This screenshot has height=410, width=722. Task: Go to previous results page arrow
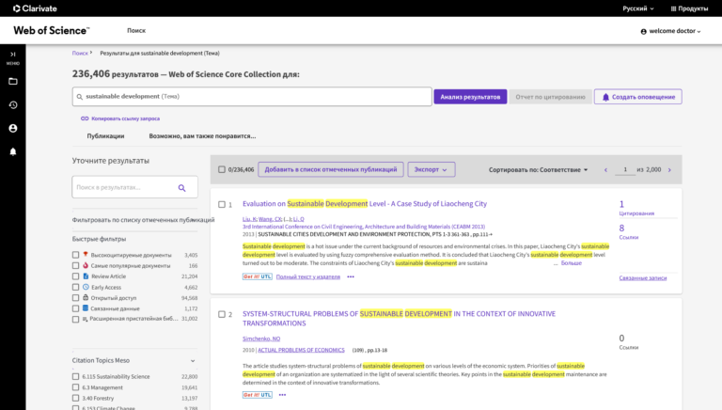605,170
